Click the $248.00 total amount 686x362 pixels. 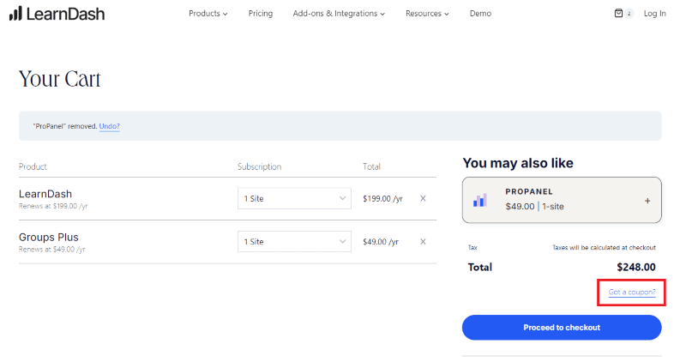pyautogui.click(x=636, y=267)
